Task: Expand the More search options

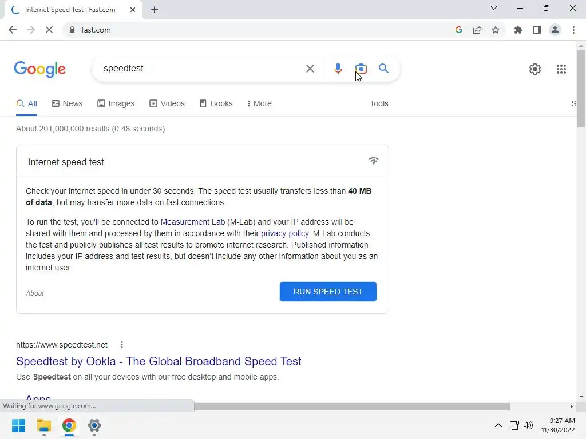Action: pos(259,104)
